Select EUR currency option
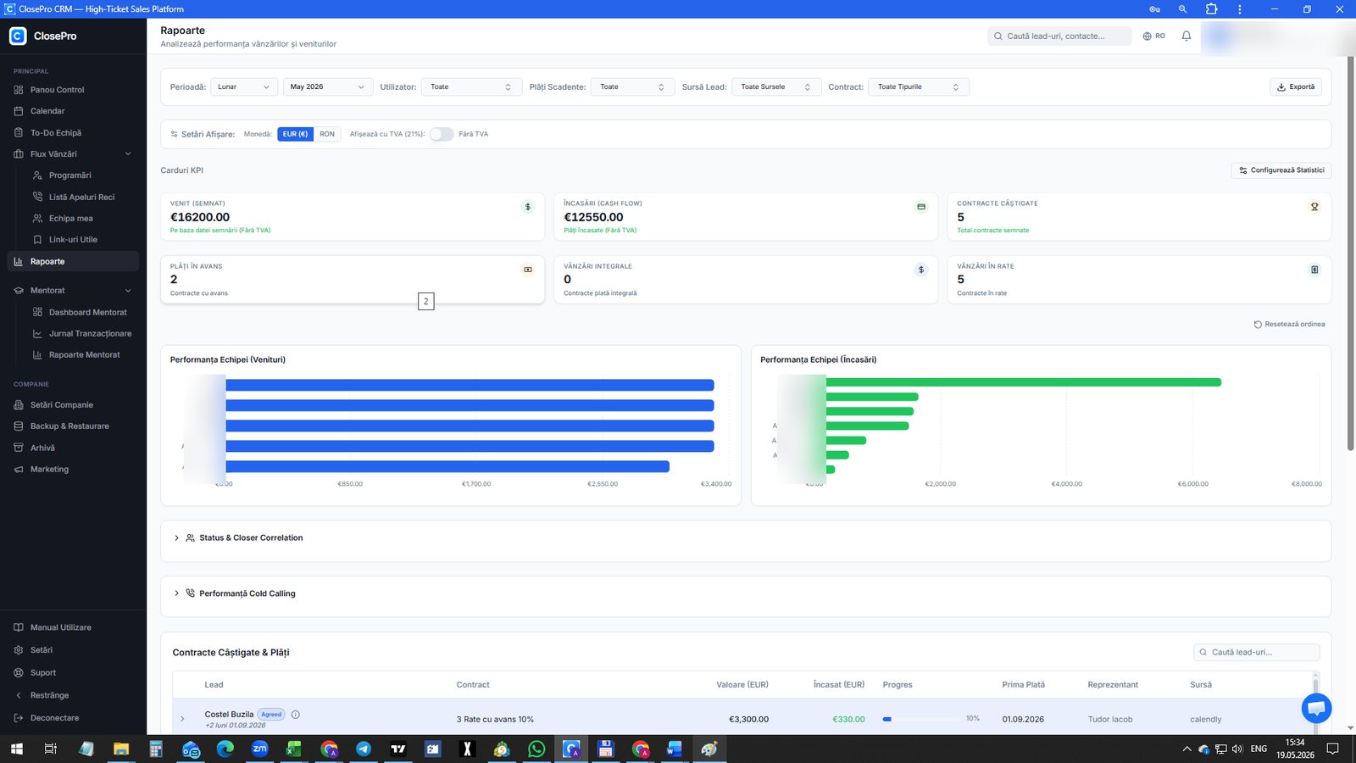The width and height of the screenshot is (1356, 763). tap(295, 134)
